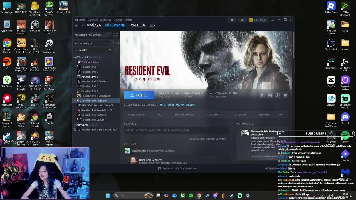Open Tartışmalar link
The image size is (356, 200).
[240, 114]
